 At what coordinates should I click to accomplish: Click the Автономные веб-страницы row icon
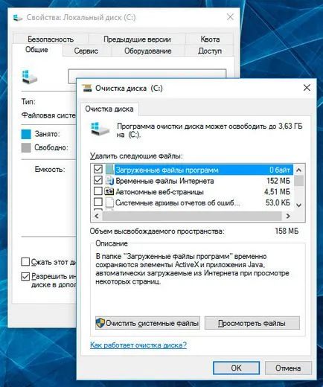pos(109,191)
